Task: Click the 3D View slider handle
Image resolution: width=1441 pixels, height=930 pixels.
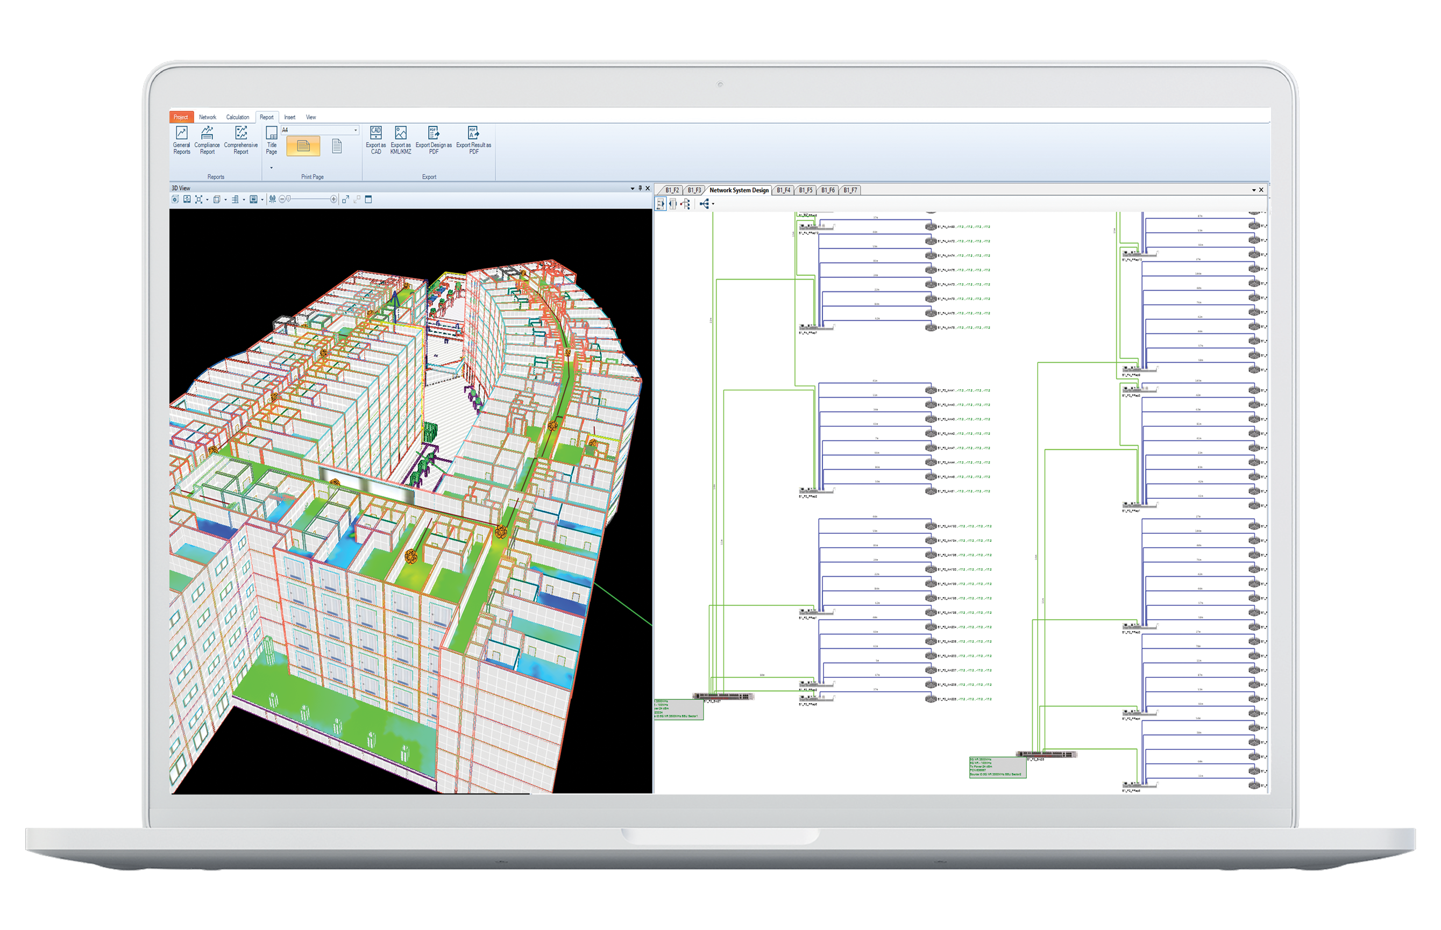Action: pyautogui.click(x=289, y=199)
